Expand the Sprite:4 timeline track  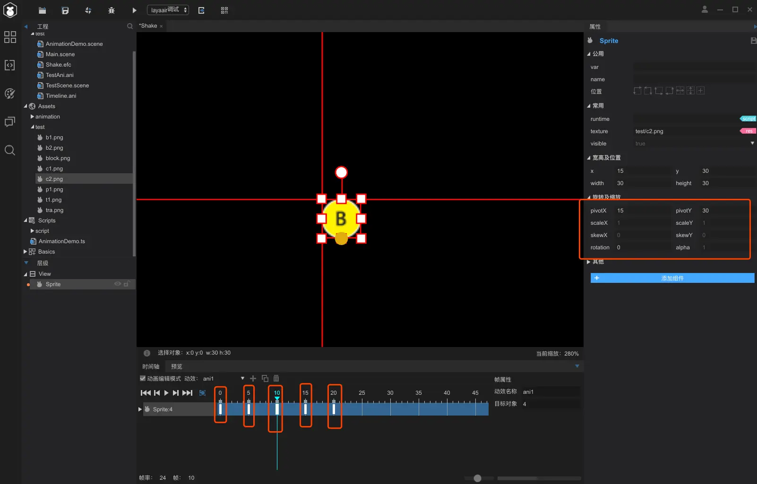[x=140, y=409]
